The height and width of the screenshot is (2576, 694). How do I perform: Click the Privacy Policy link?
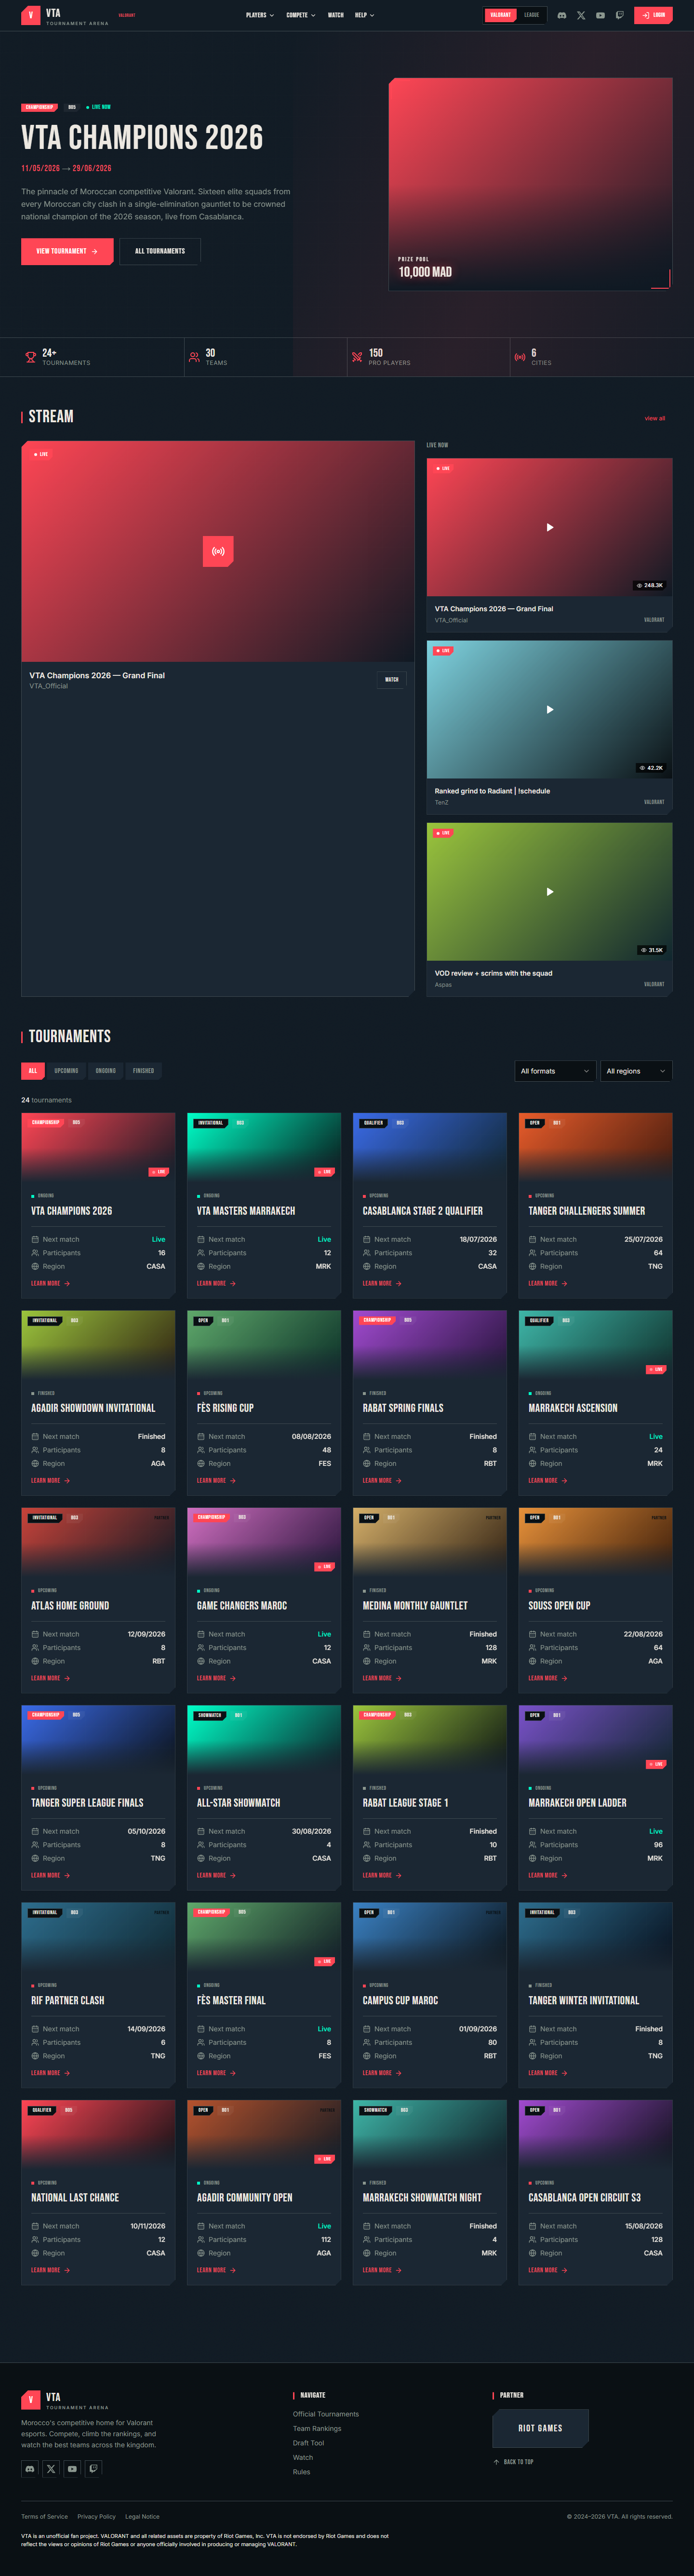[x=96, y=2516]
